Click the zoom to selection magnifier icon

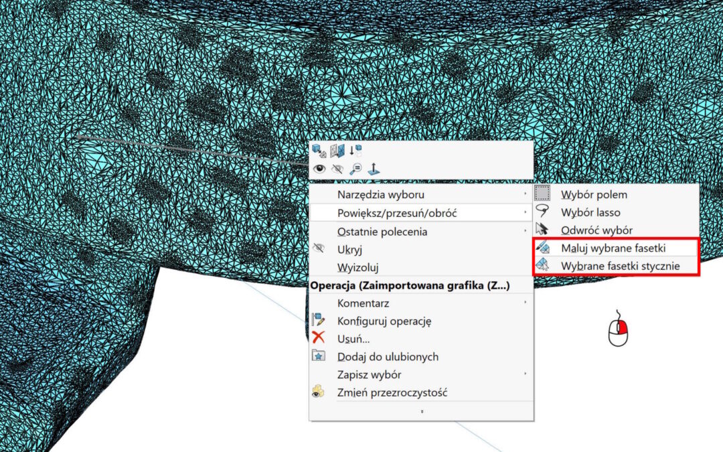355,169
